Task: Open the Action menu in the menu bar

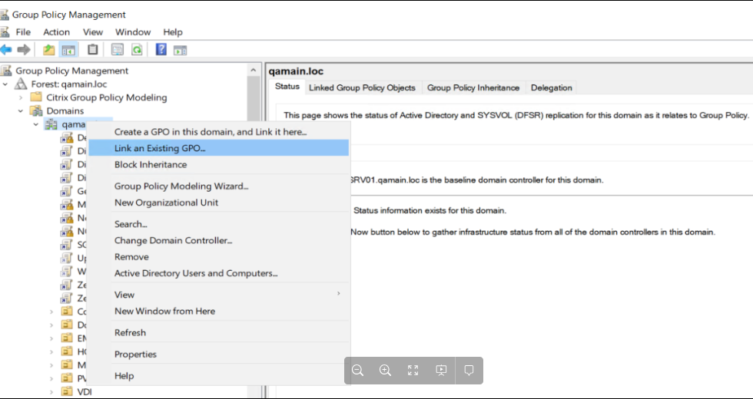Action: click(x=56, y=31)
